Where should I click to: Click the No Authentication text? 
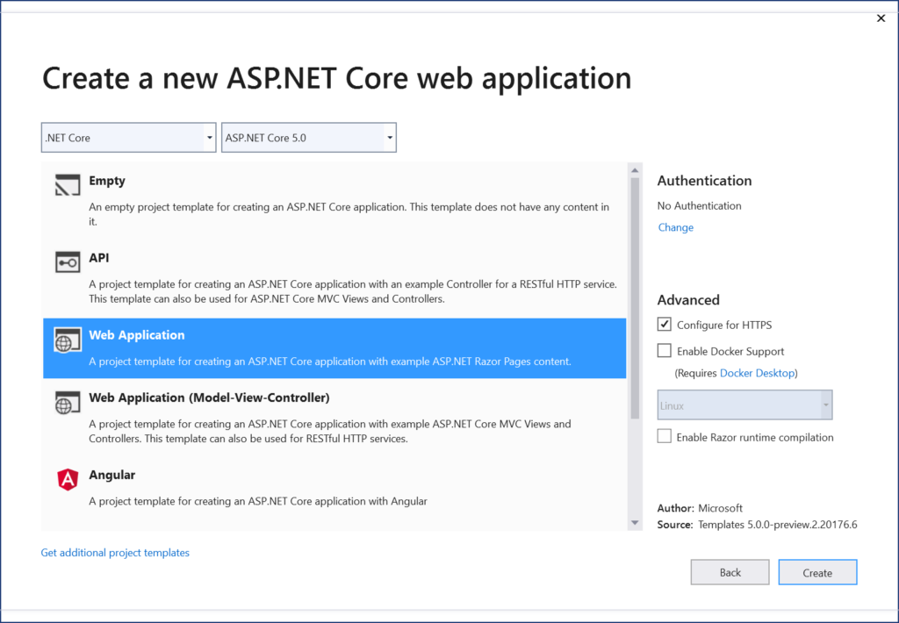699,205
